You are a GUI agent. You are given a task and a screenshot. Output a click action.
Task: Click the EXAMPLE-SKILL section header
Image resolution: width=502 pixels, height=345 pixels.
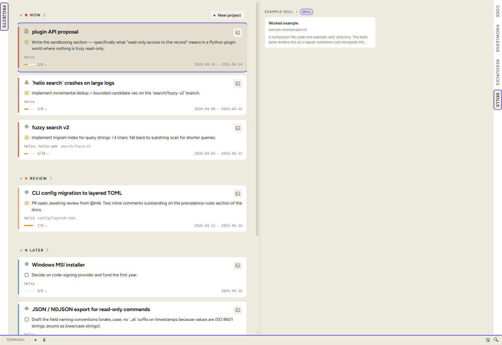point(279,12)
